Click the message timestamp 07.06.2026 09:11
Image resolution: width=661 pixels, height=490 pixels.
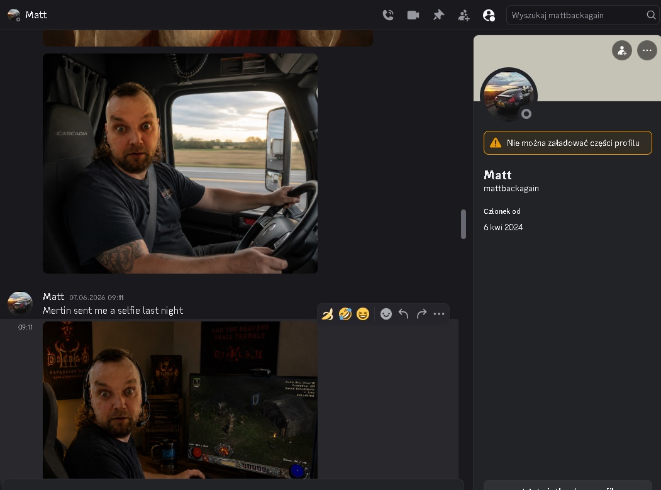click(x=96, y=298)
